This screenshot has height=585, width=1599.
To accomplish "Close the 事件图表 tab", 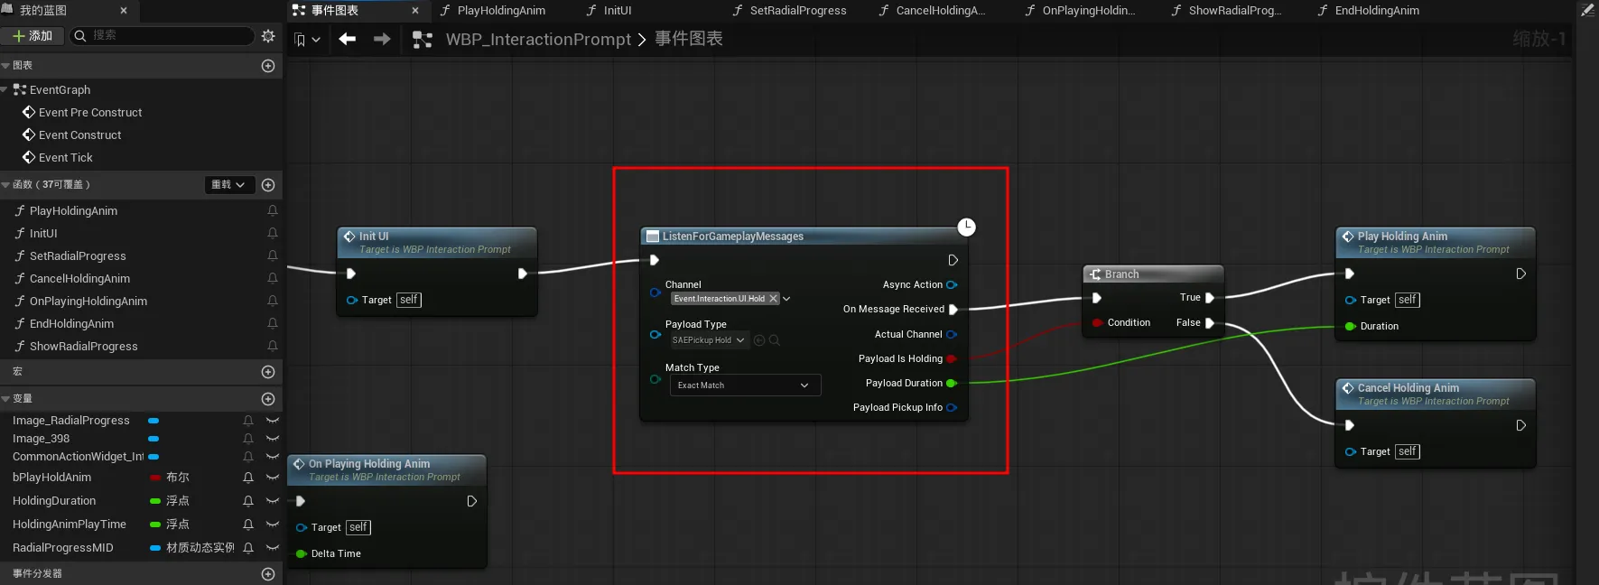I will (x=415, y=11).
